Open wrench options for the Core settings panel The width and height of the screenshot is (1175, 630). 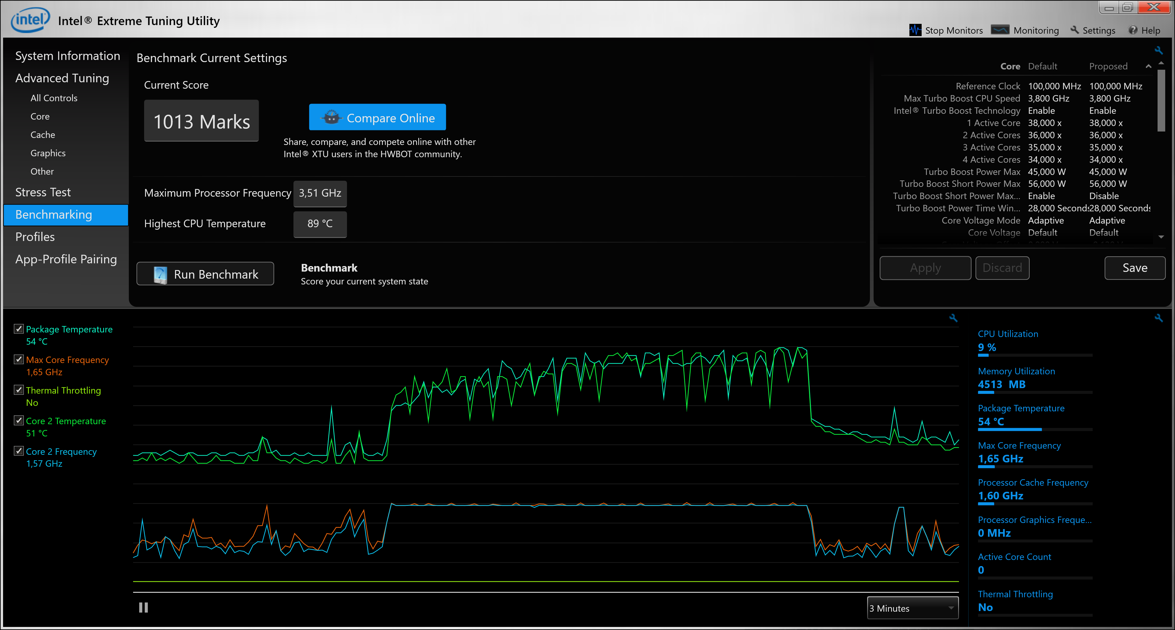(x=1158, y=50)
